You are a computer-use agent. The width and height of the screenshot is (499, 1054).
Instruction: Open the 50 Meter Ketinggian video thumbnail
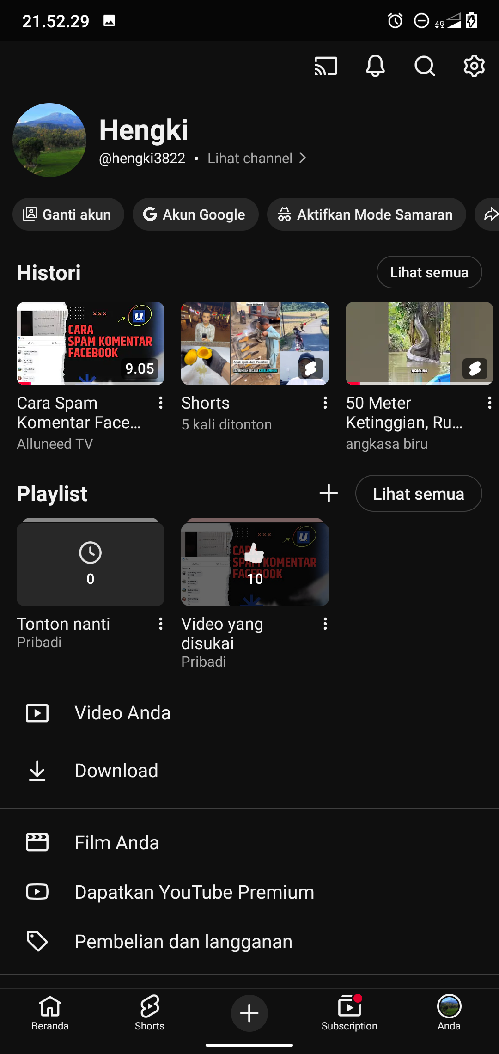point(419,343)
